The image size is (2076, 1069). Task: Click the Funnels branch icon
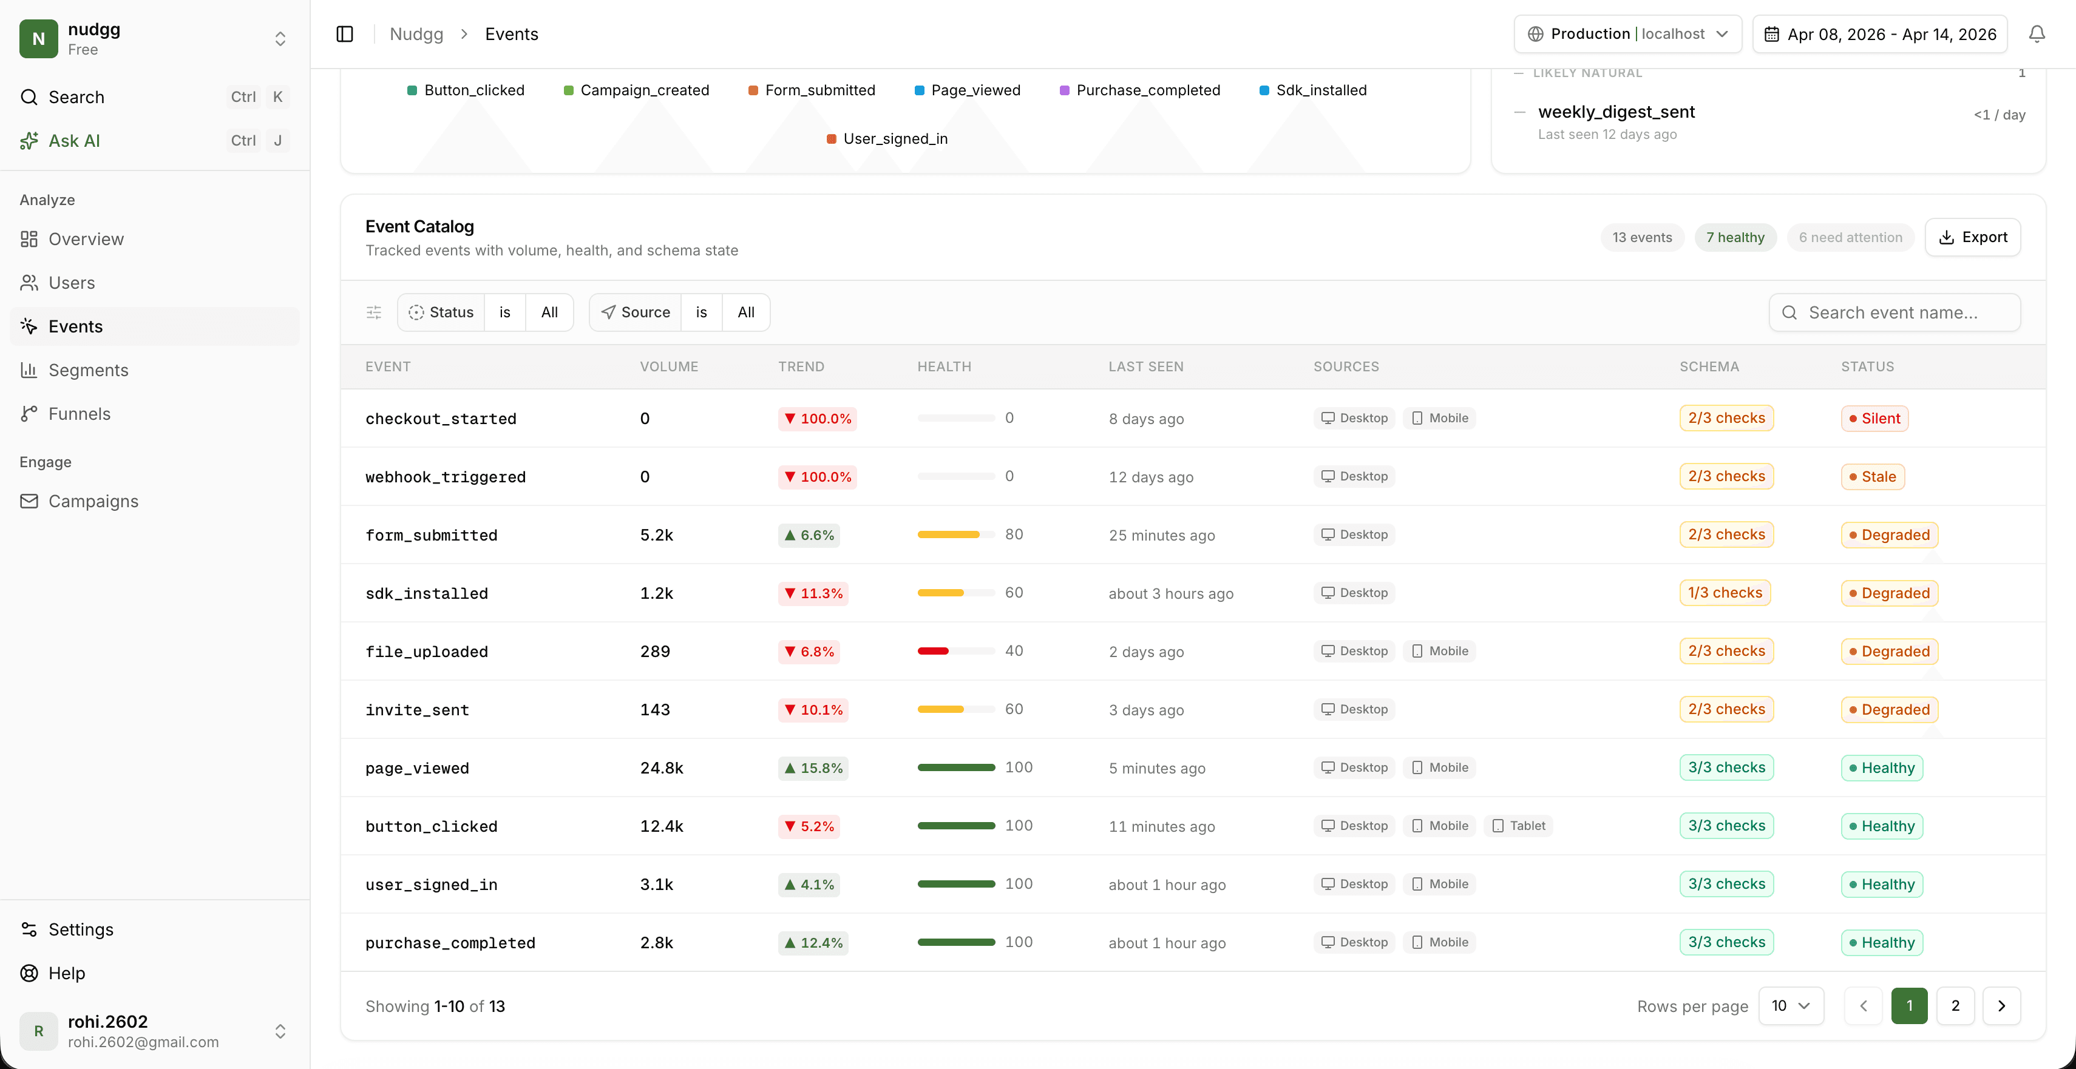point(29,413)
